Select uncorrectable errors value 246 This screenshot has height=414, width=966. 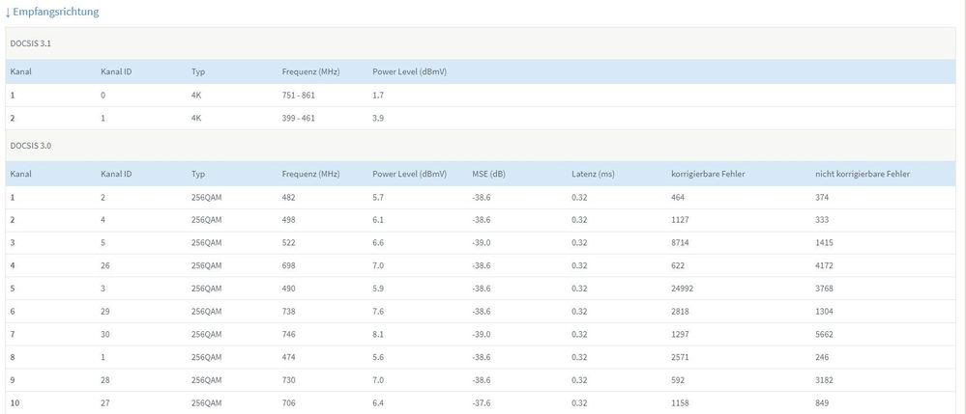point(822,357)
